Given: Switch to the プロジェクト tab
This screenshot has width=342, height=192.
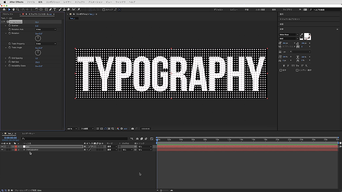Looking at the screenshot, I should (8, 14).
